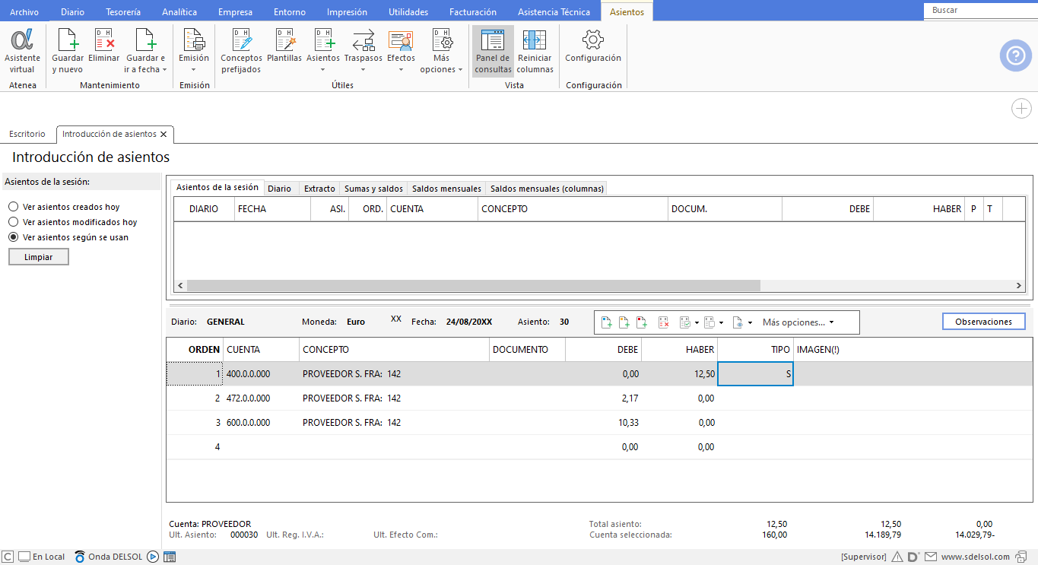Viewport: 1038px width, 565px height.
Task: Click the checklist icon with green tick
Action: tap(685, 322)
